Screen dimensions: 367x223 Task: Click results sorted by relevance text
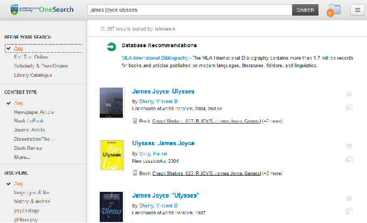click(137, 29)
